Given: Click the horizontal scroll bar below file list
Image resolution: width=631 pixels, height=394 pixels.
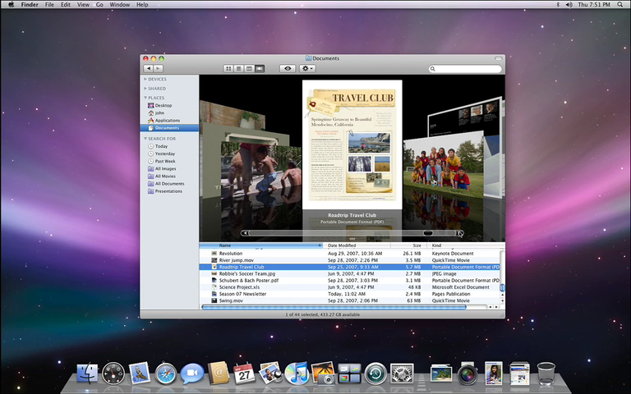Looking at the screenshot, I should point(334,307).
